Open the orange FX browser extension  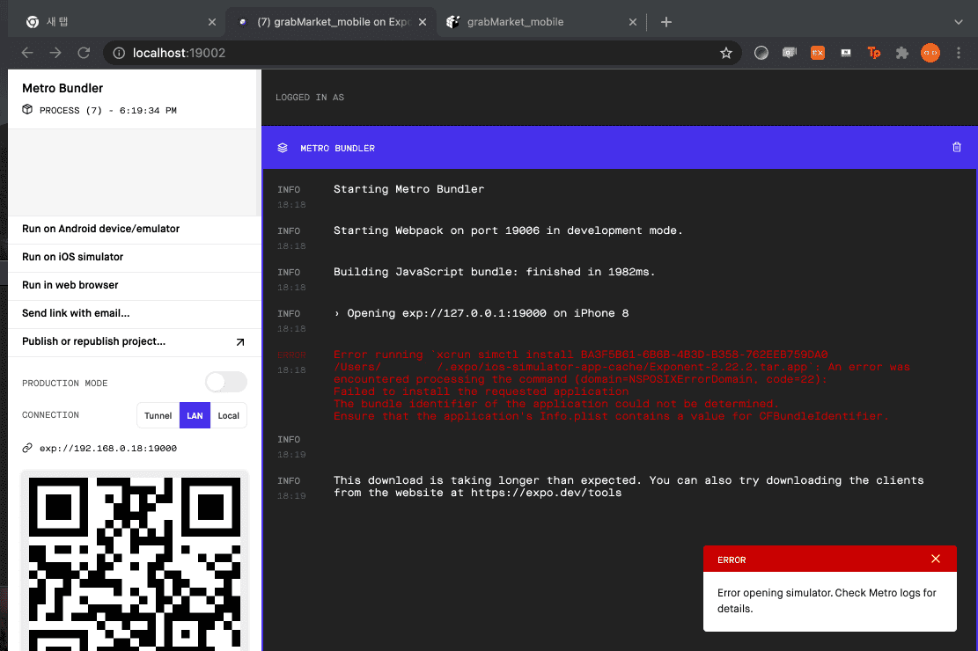(818, 53)
